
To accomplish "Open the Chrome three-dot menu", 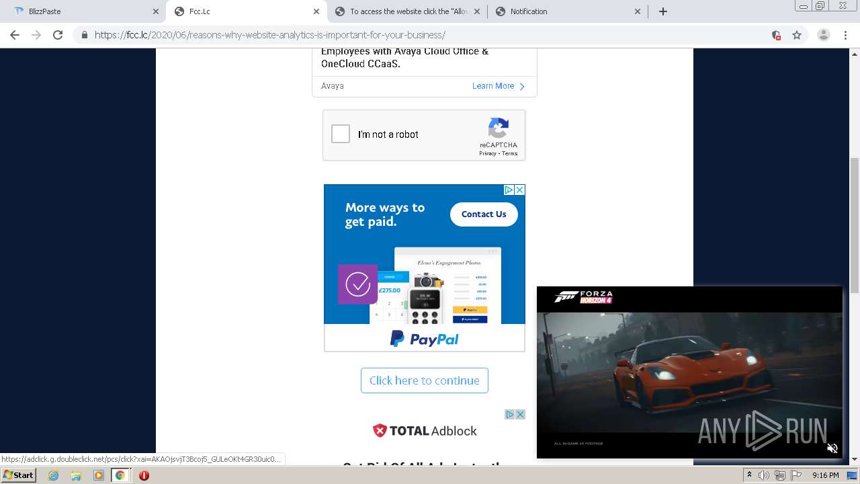I will pos(845,35).
